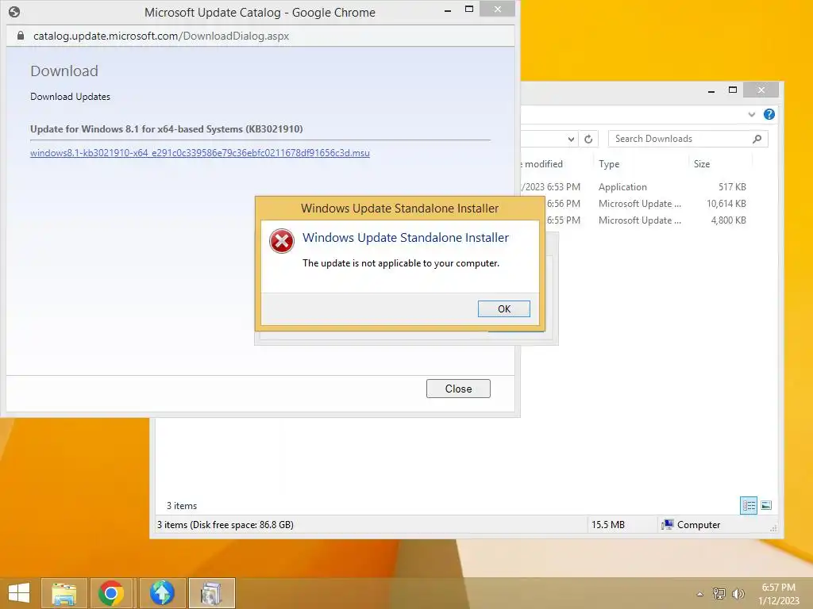Open the blue globe arrow taskbar app

pos(162,593)
